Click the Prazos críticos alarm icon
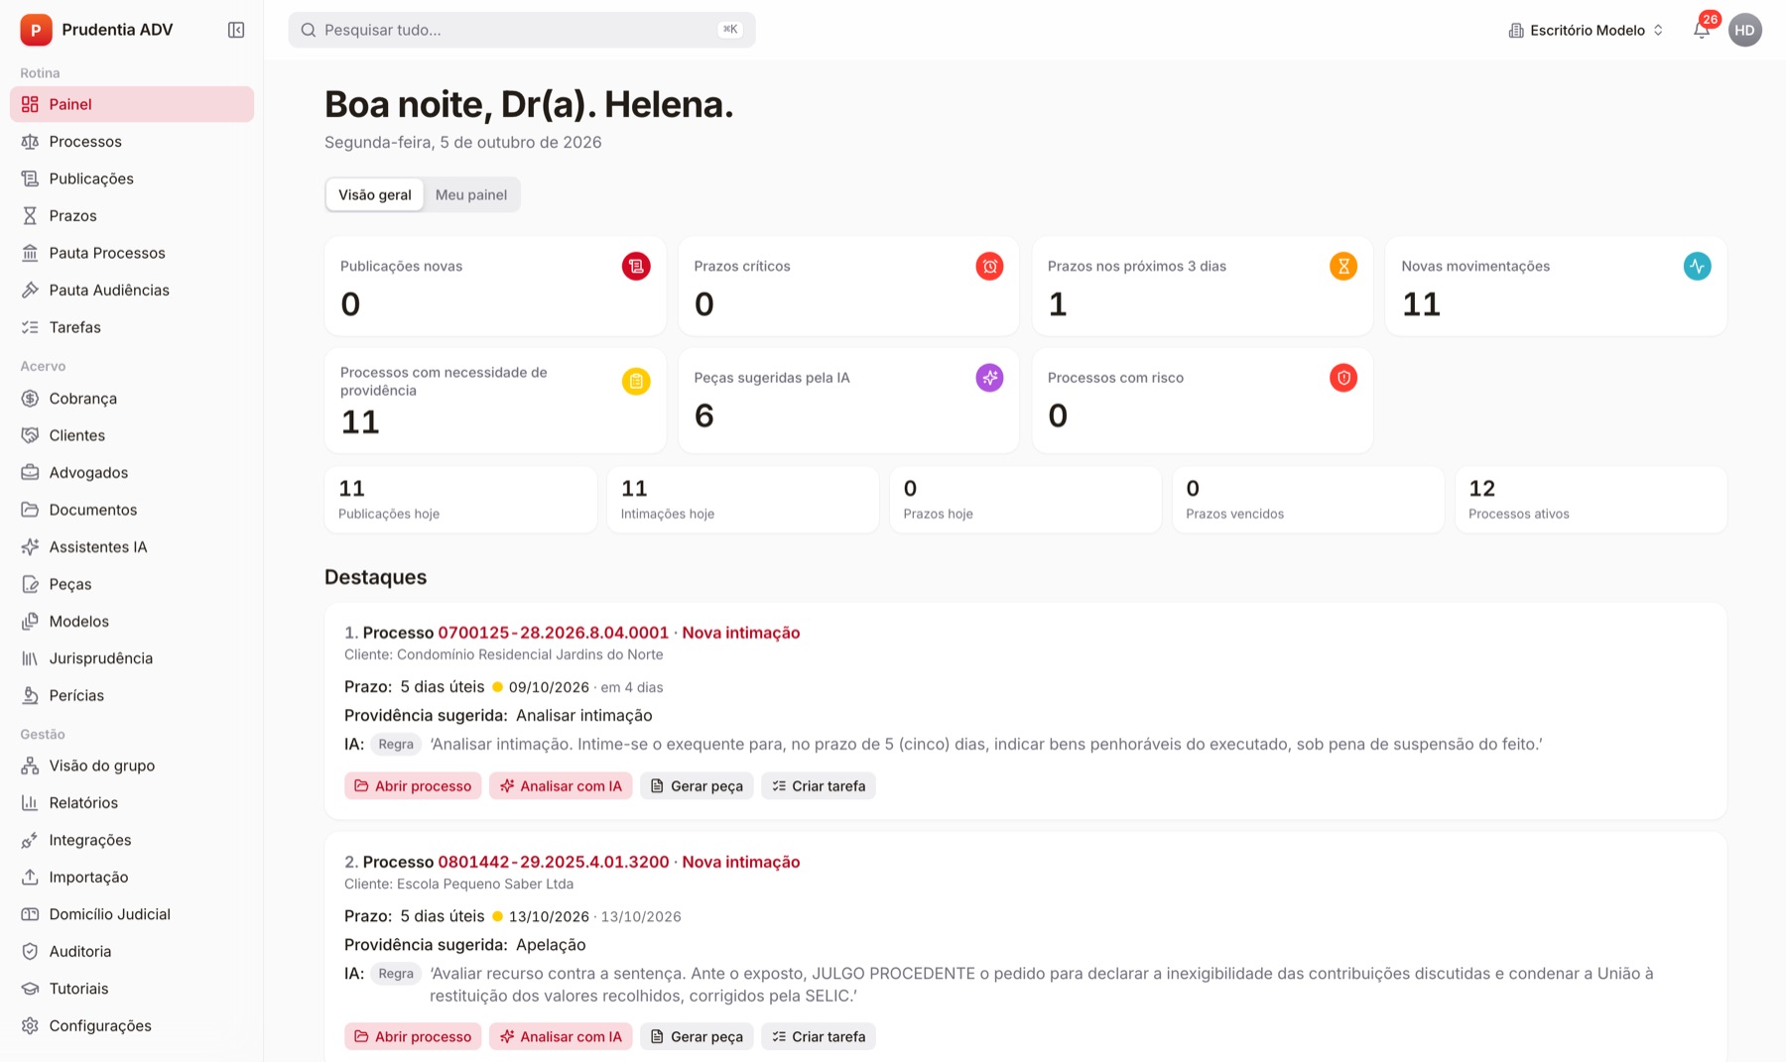The height and width of the screenshot is (1062, 1786). click(x=989, y=266)
